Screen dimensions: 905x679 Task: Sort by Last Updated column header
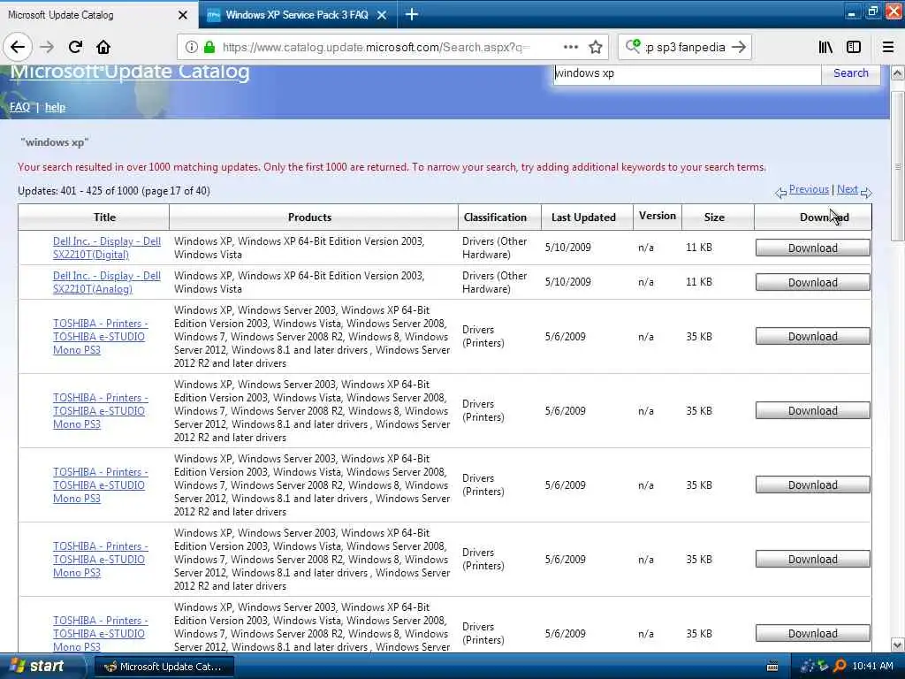pos(583,217)
